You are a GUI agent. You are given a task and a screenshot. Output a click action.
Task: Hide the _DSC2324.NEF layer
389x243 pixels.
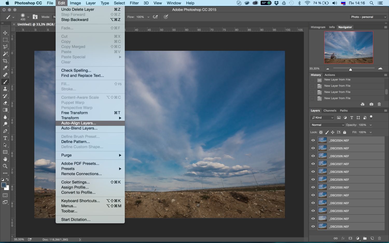[313, 140]
